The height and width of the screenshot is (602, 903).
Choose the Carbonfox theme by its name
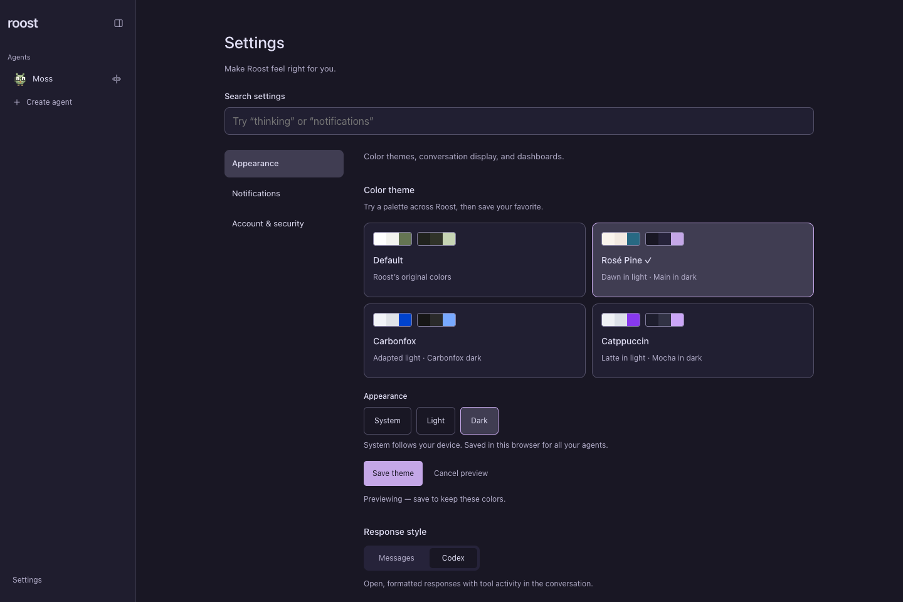(x=394, y=341)
